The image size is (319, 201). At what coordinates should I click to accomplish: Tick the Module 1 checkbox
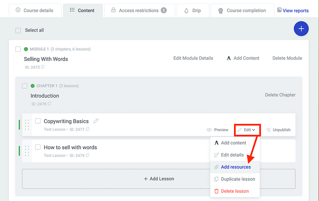[18, 49]
